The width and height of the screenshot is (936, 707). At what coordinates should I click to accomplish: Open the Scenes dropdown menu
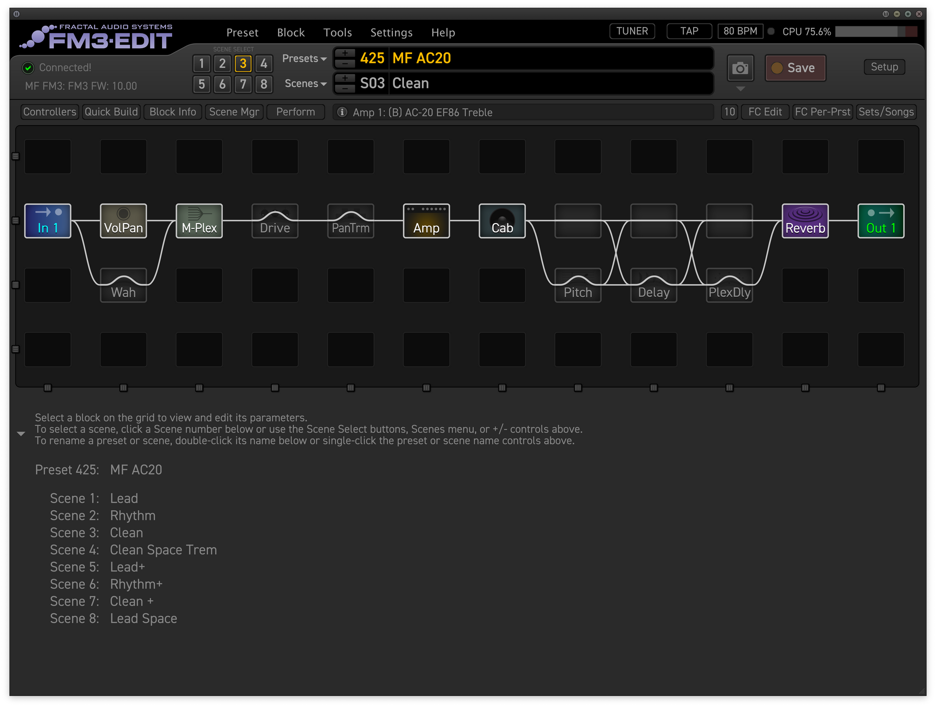click(305, 84)
